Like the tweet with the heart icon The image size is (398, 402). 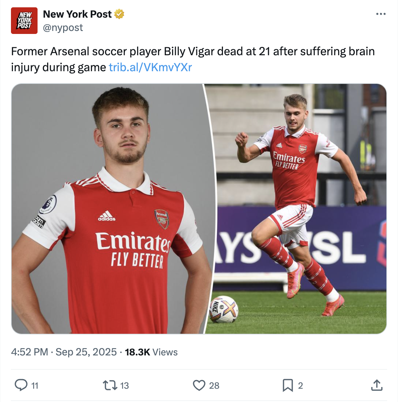pos(199,385)
